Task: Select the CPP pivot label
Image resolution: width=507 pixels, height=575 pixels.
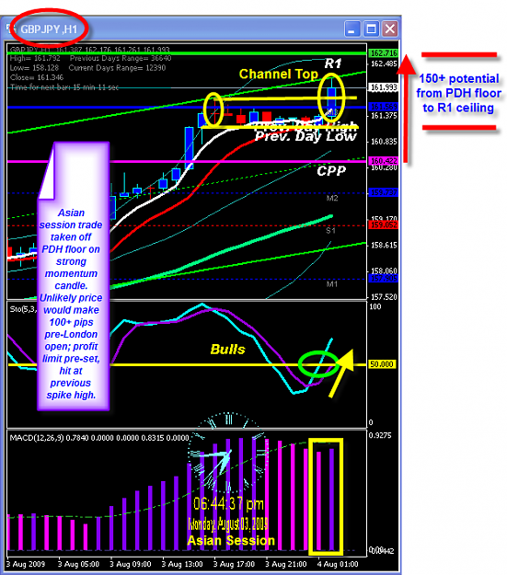Action: (331, 171)
